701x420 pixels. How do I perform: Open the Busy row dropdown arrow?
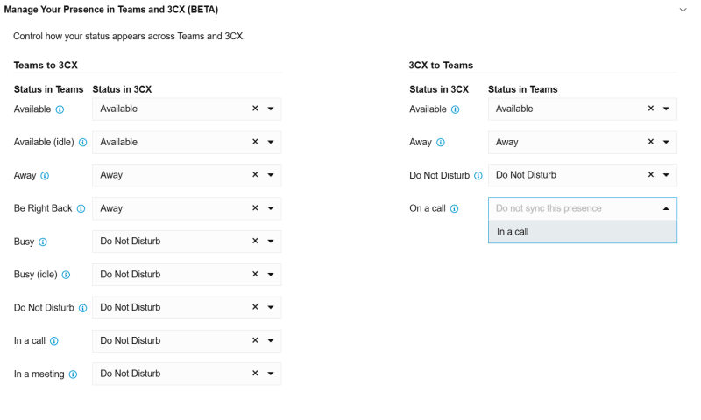(x=271, y=241)
